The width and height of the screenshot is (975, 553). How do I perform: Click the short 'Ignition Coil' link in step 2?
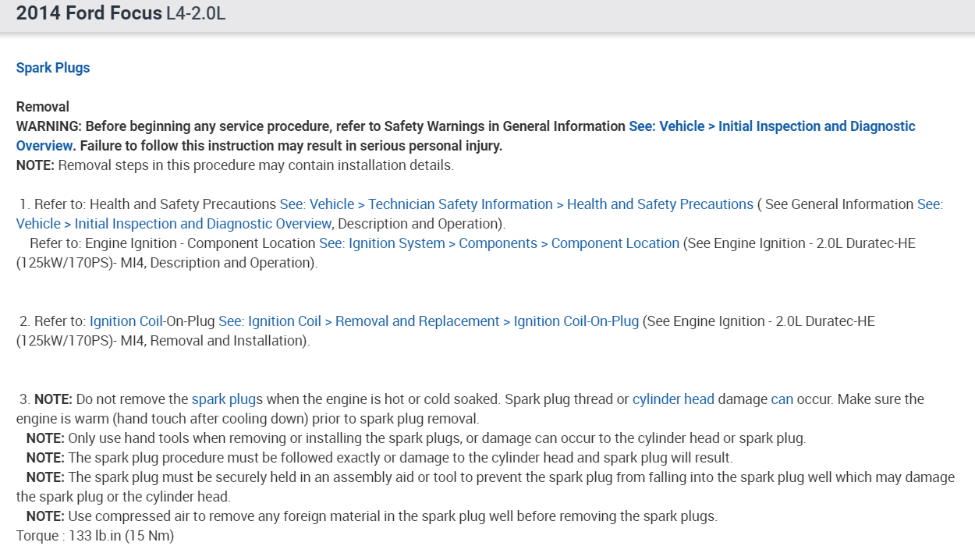[x=126, y=321]
